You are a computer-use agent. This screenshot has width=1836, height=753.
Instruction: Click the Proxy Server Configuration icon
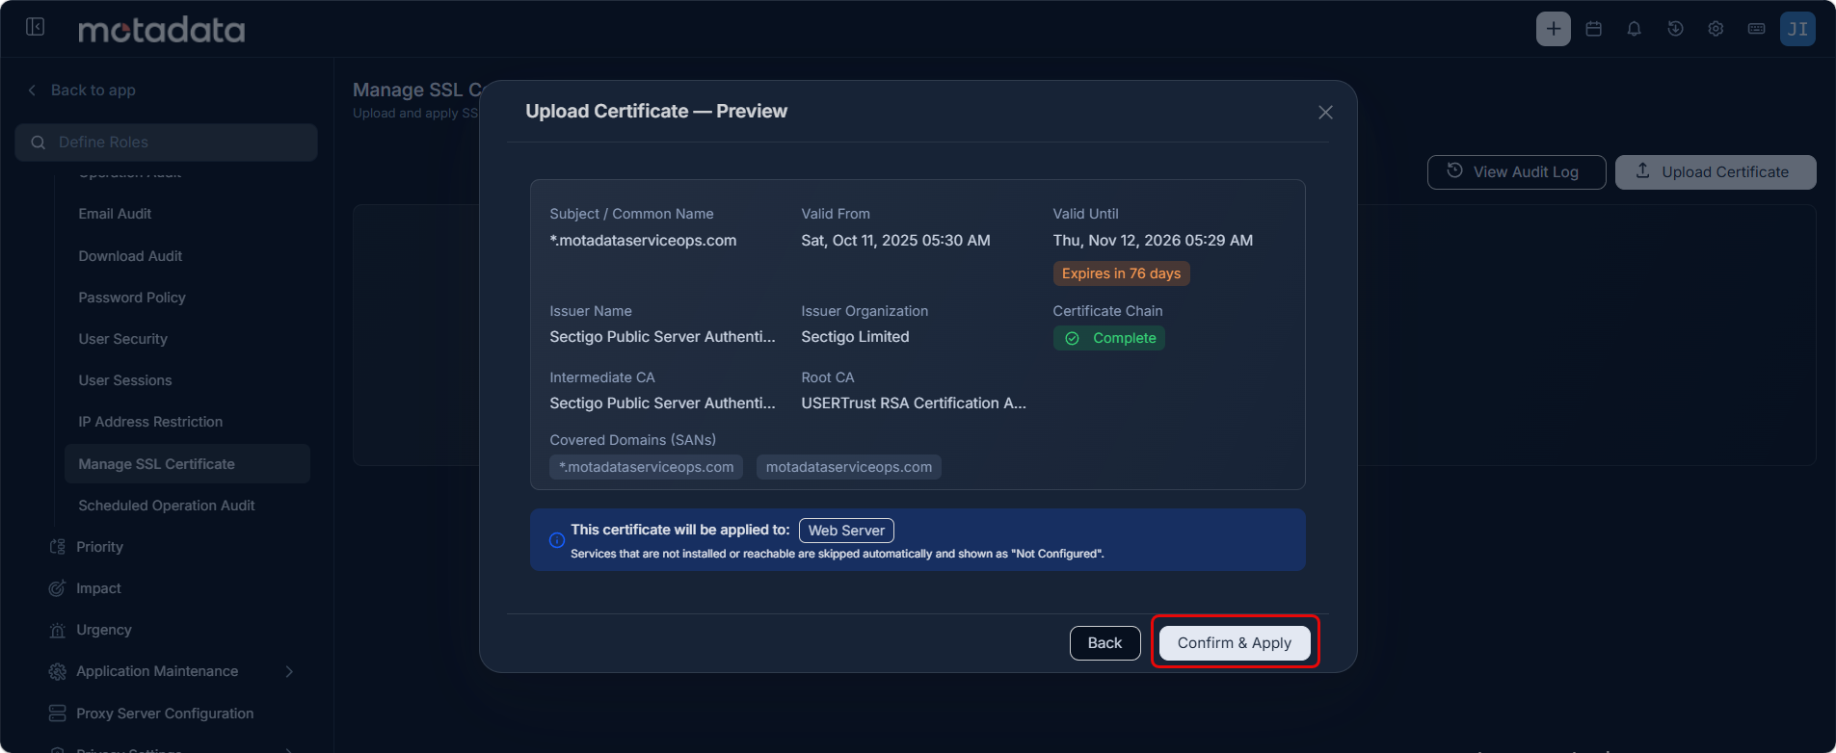(58, 714)
